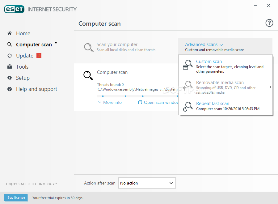Close the ESET window

[269, 6]
